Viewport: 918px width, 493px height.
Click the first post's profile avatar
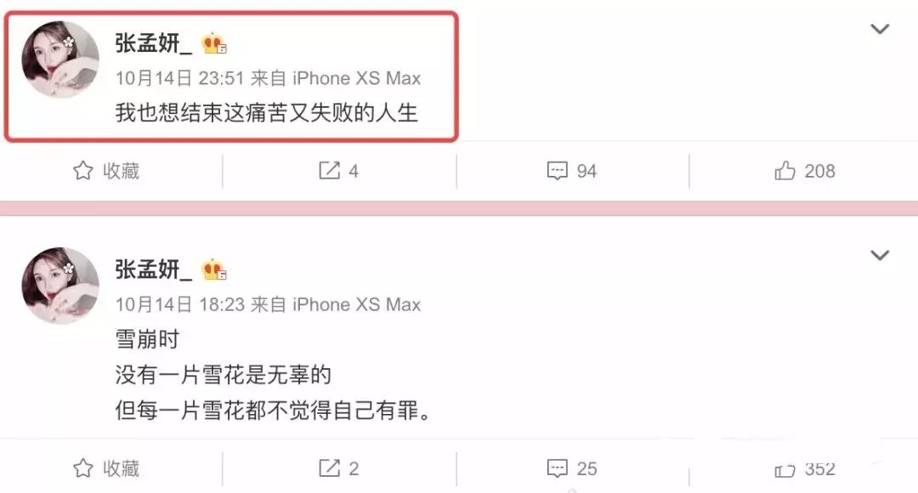pyautogui.click(x=60, y=59)
